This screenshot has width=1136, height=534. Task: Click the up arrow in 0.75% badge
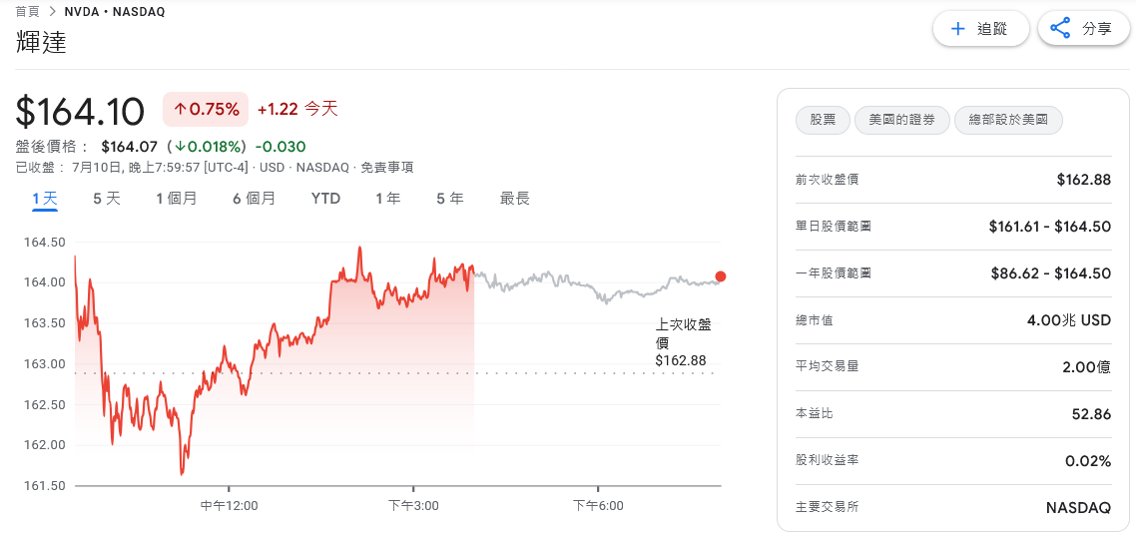pyautogui.click(x=179, y=110)
